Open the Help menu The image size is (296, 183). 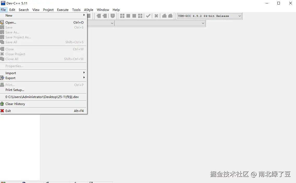pyautogui.click(x=116, y=10)
